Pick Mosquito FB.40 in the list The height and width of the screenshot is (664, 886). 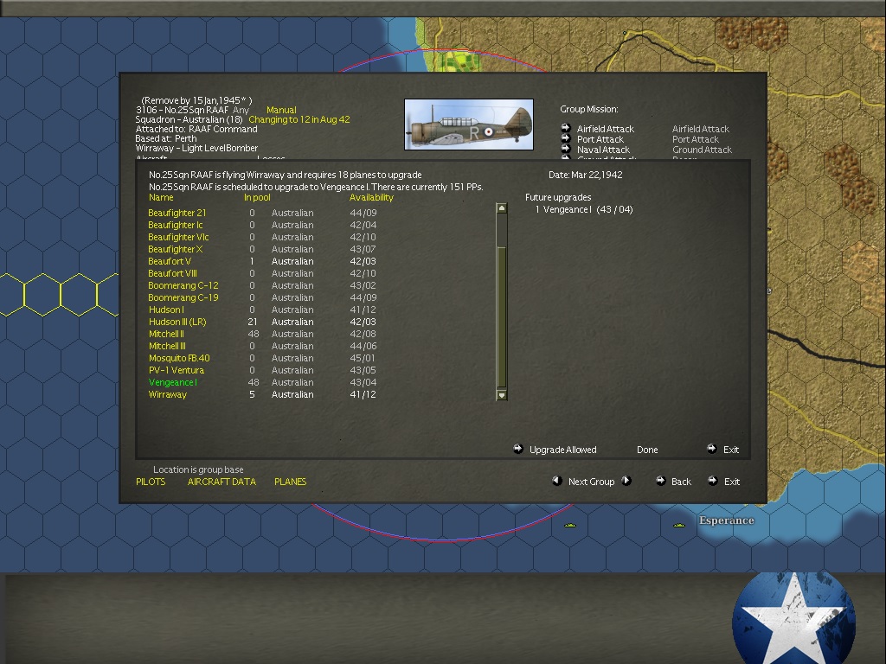[x=179, y=359]
